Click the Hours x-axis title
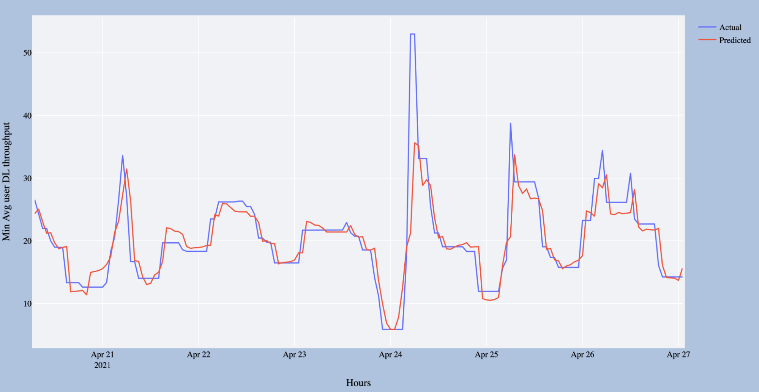Image resolution: width=759 pixels, height=392 pixels. (358, 383)
